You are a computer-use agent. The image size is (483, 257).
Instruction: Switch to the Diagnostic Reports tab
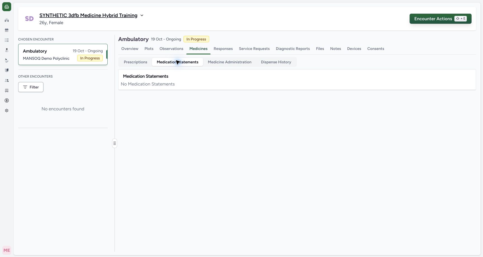(293, 49)
